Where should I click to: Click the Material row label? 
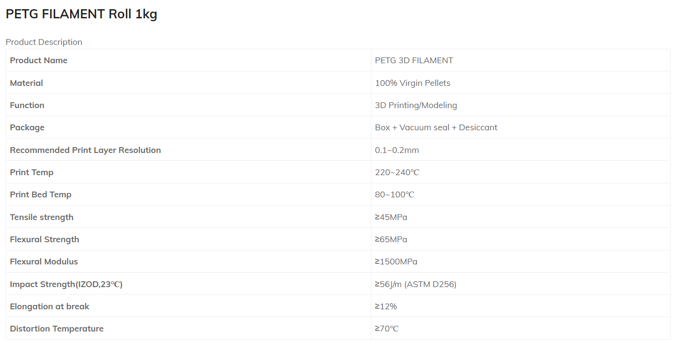point(27,83)
